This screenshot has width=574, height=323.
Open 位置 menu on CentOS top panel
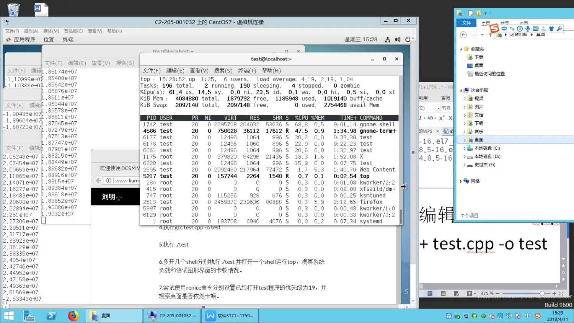(x=49, y=39)
